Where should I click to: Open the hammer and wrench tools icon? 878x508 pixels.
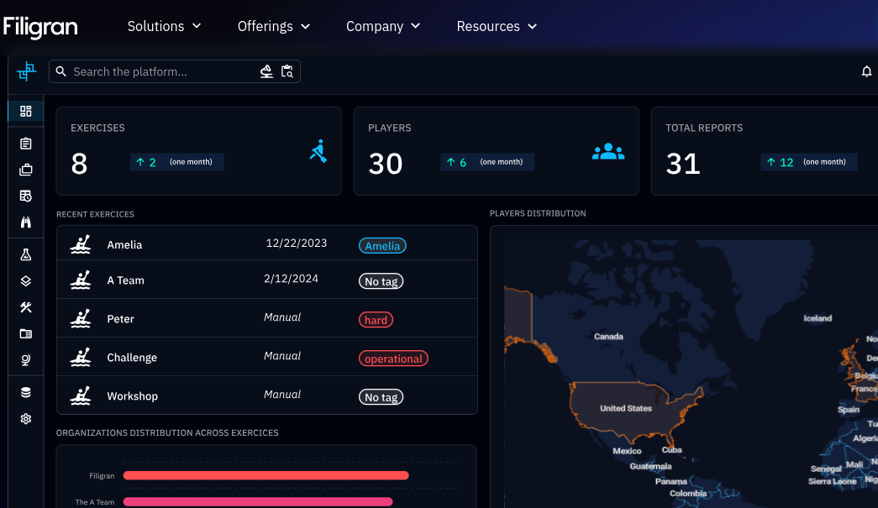coord(26,307)
